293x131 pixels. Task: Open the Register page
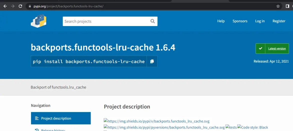click(279, 21)
